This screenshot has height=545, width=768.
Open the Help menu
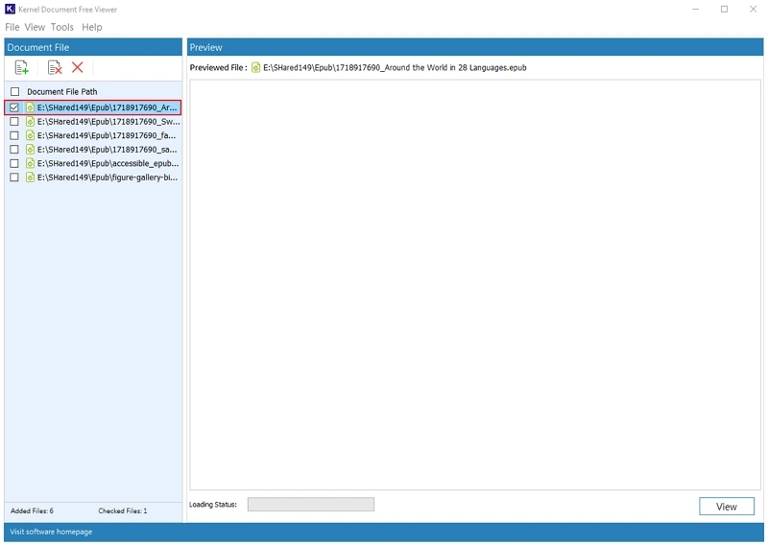(91, 27)
